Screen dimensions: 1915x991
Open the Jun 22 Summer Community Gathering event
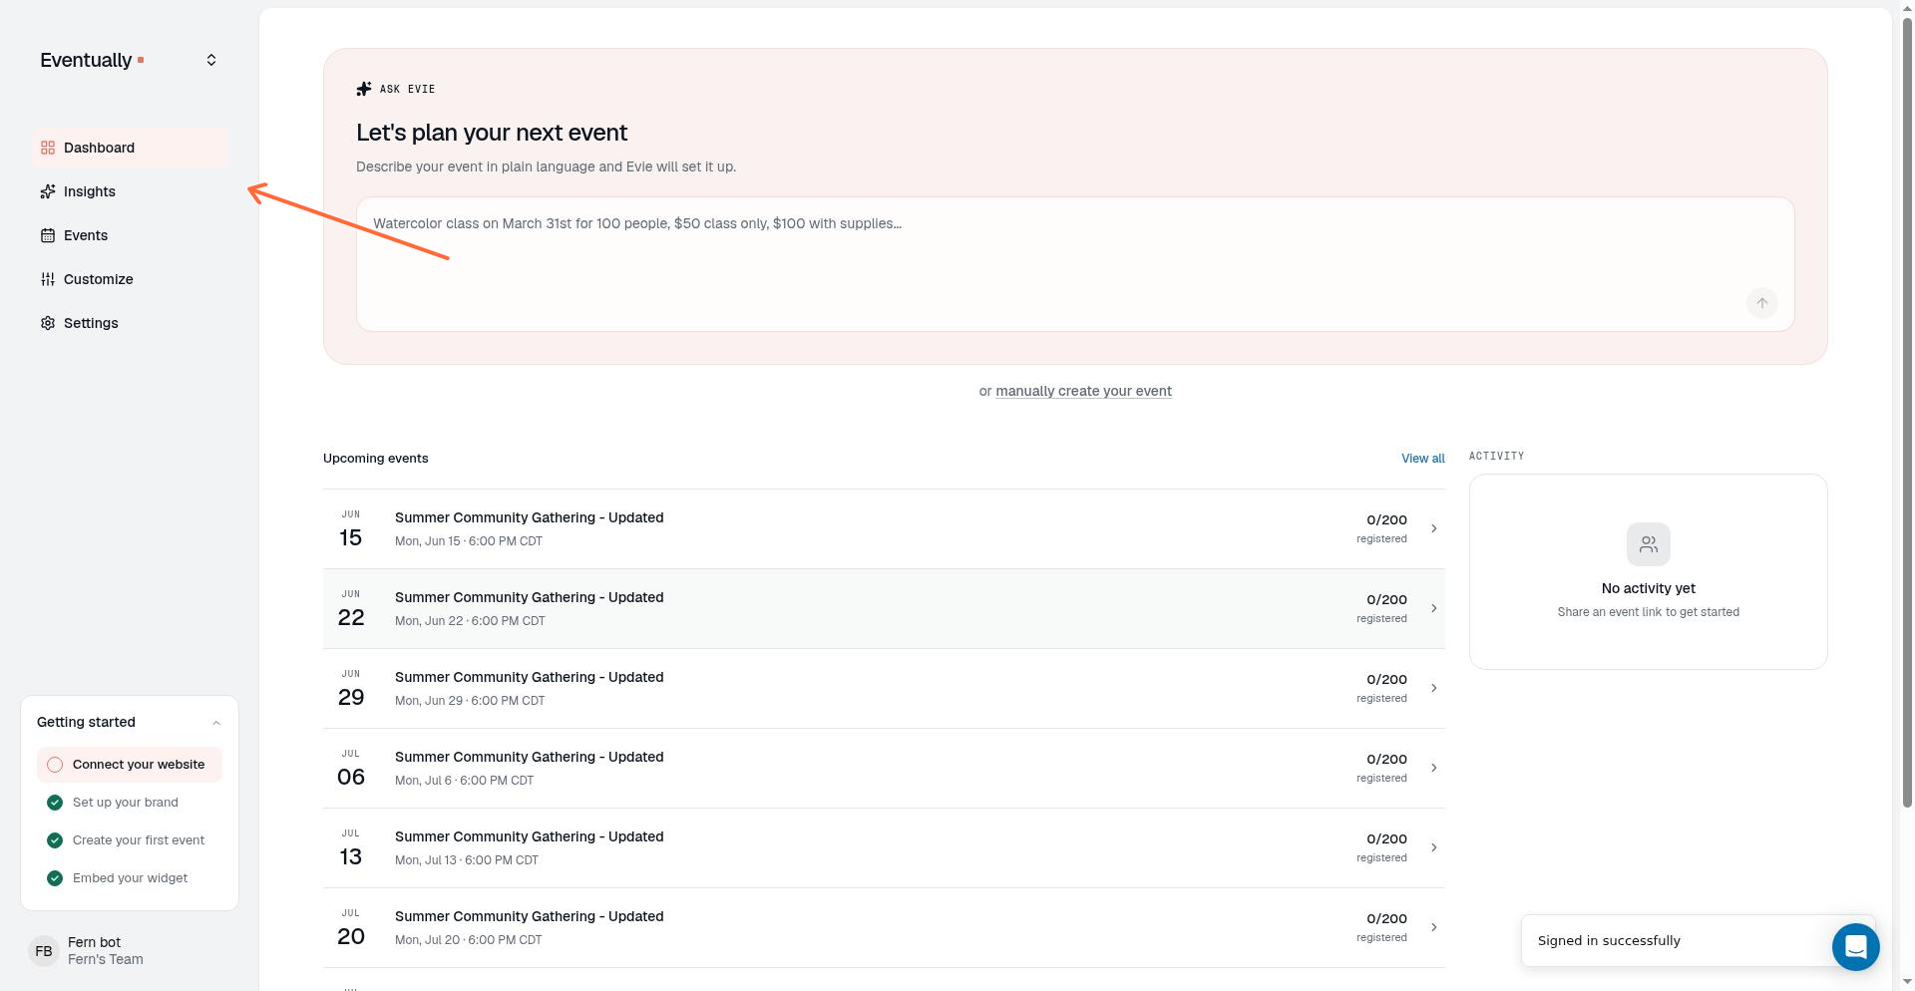coord(884,609)
